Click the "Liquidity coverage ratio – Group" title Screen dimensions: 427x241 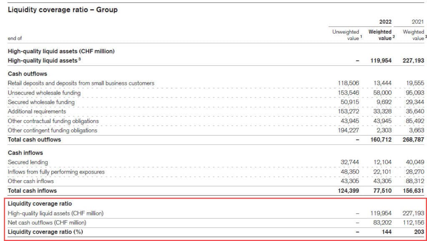coord(63,10)
